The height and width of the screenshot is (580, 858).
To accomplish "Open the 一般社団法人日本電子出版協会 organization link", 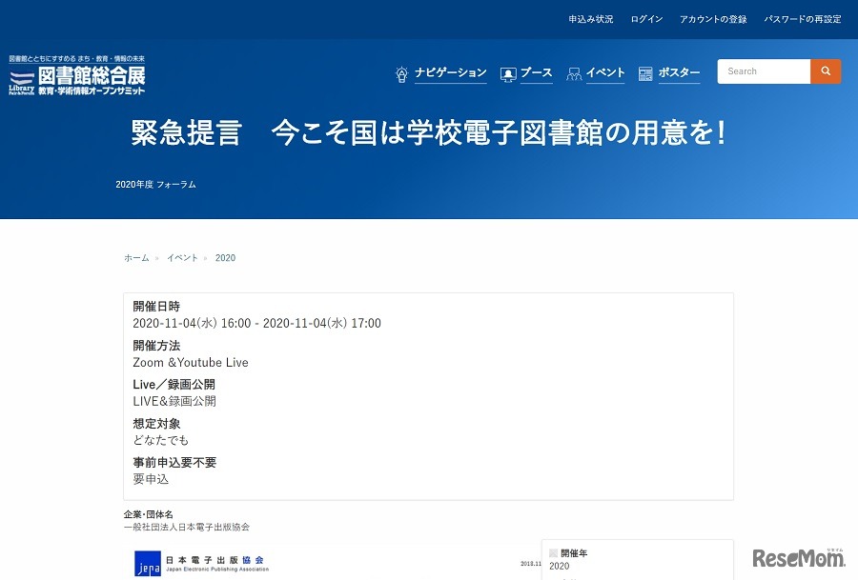I will pyautogui.click(x=188, y=526).
